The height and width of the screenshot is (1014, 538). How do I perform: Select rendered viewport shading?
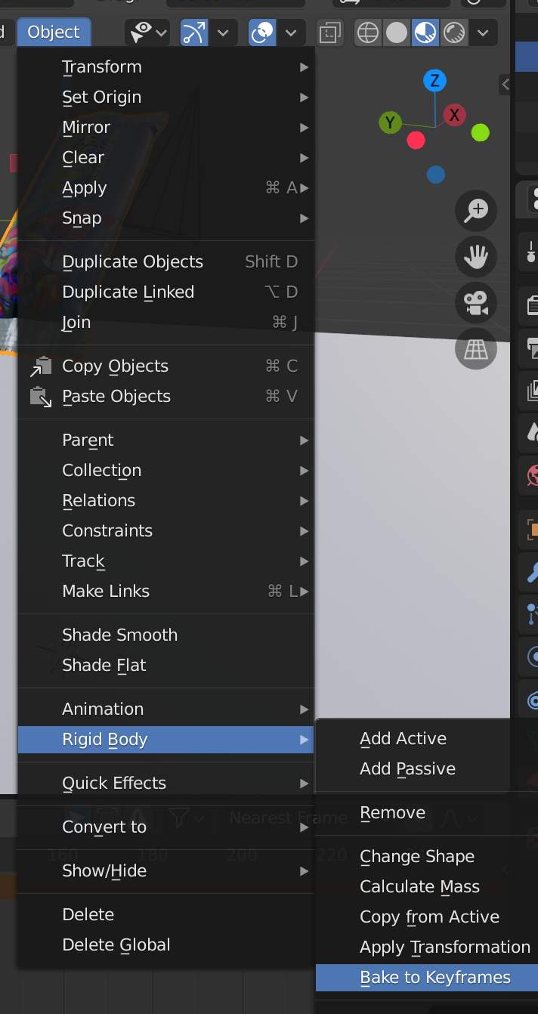[x=454, y=33]
